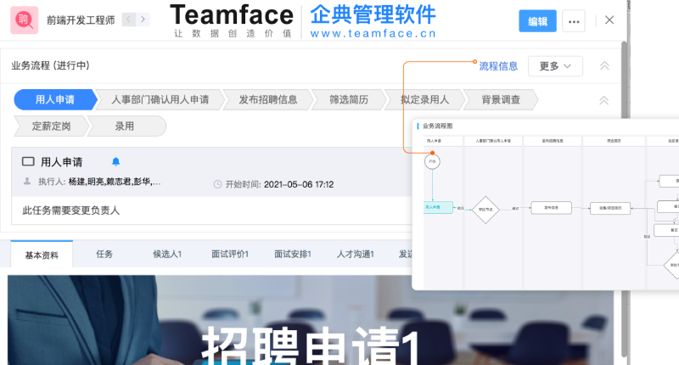The width and height of the screenshot is (679, 365).
Task: Expand the 更多 dropdown
Action: tap(555, 66)
